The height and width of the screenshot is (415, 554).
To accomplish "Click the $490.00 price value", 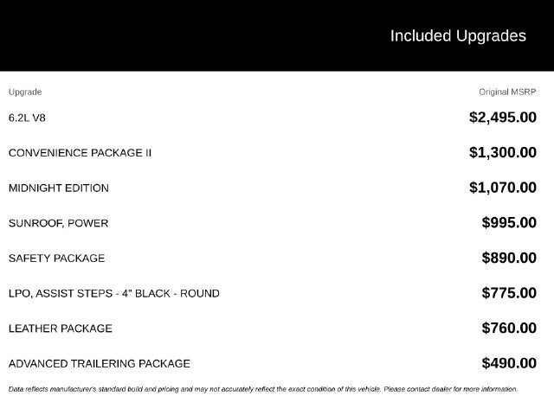I will [509, 363].
